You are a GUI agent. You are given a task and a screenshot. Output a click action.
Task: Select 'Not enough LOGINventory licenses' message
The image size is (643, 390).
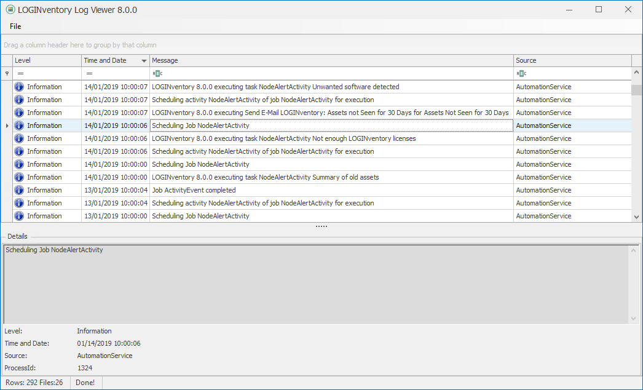pos(331,138)
